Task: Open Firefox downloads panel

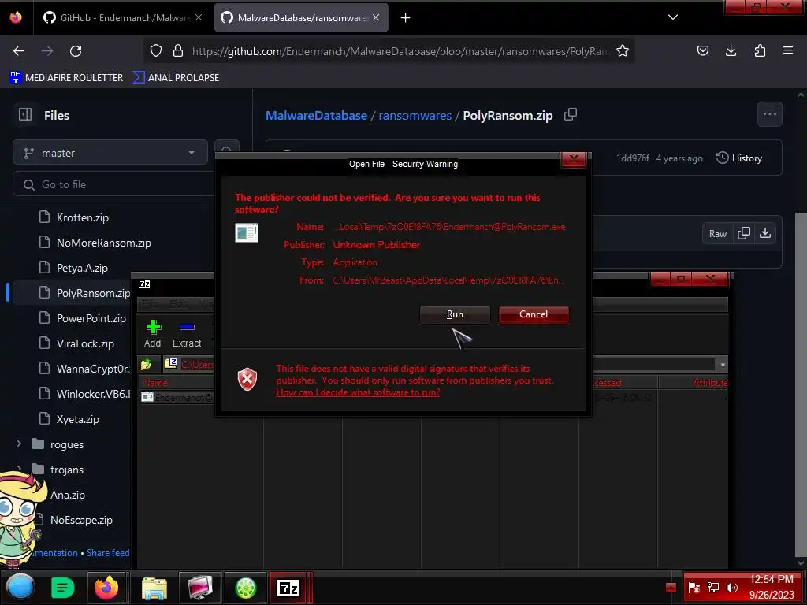Action: 731,50
